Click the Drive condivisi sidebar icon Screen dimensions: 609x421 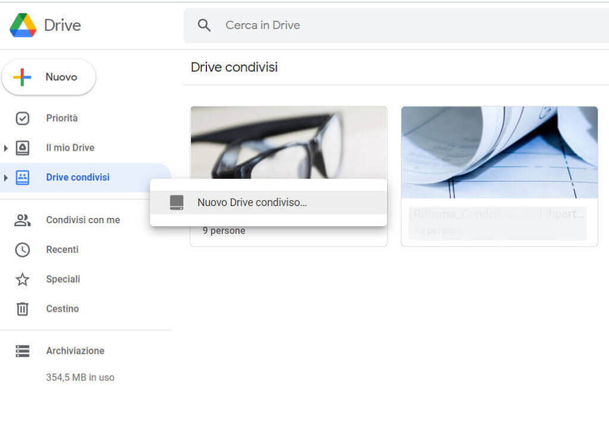pos(23,178)
